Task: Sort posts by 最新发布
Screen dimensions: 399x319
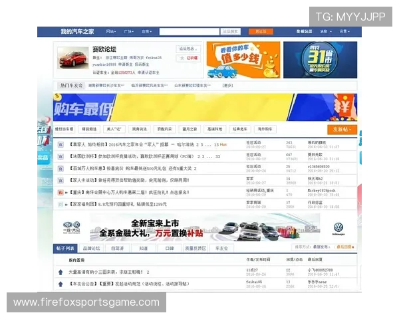Action: point(321,247)
